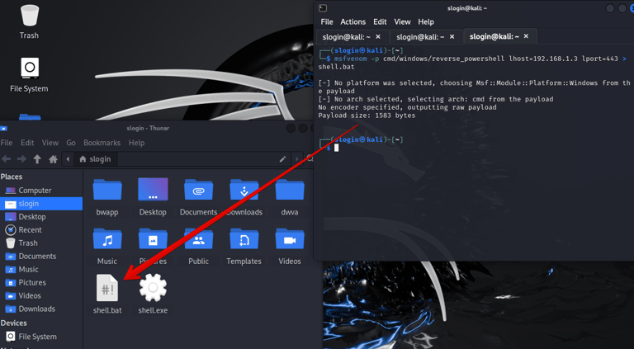Select Recent in the Places sidebar
Screen dimensions: 634x349
coord(41,230)
